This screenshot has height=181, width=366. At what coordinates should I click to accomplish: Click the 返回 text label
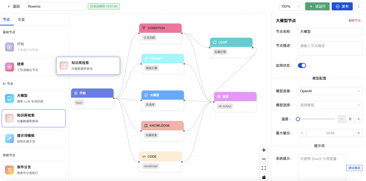(16, 6)
